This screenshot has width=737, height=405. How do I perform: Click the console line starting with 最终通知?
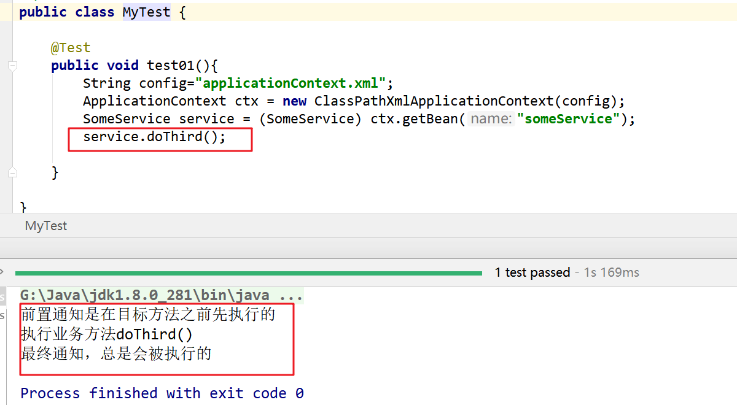click(x=115, y=354)
